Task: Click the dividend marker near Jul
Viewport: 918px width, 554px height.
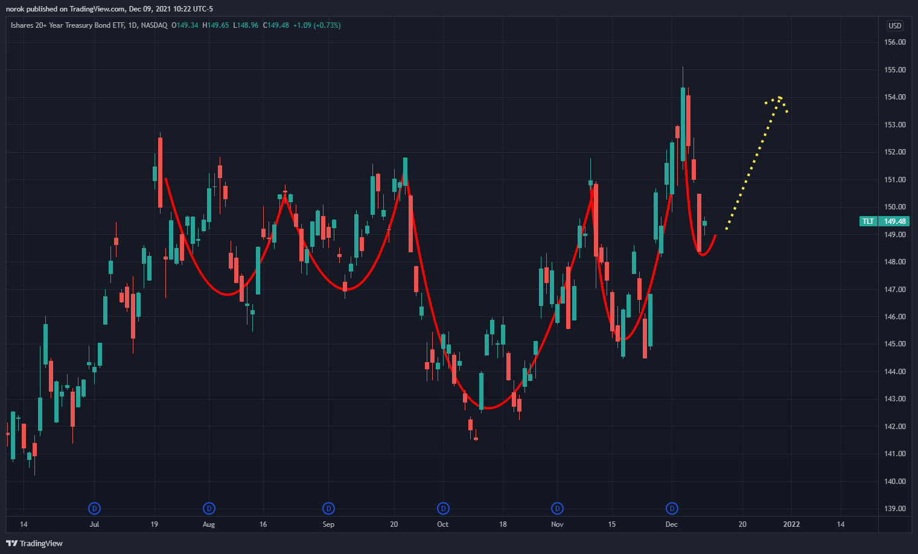Action: point(94,509)
